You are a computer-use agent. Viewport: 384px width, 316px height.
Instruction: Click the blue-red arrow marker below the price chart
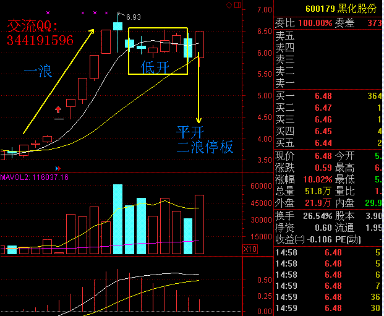[x=57, y=168]
